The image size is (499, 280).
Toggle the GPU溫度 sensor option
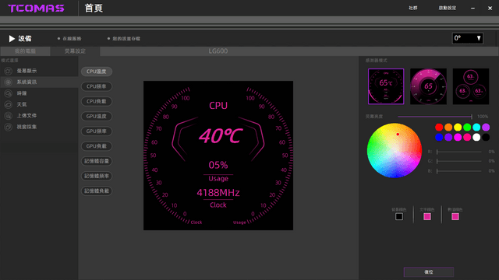[x=97, y=116]
